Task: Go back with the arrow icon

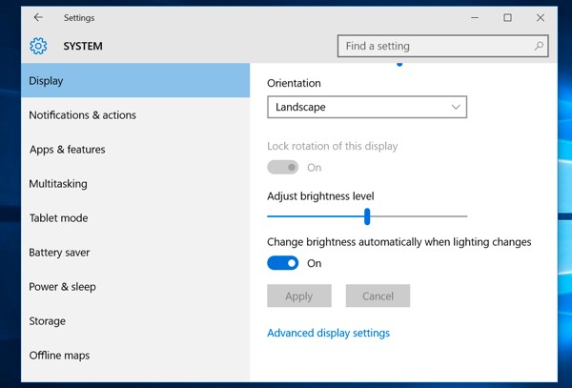Action: click(38, 17)
